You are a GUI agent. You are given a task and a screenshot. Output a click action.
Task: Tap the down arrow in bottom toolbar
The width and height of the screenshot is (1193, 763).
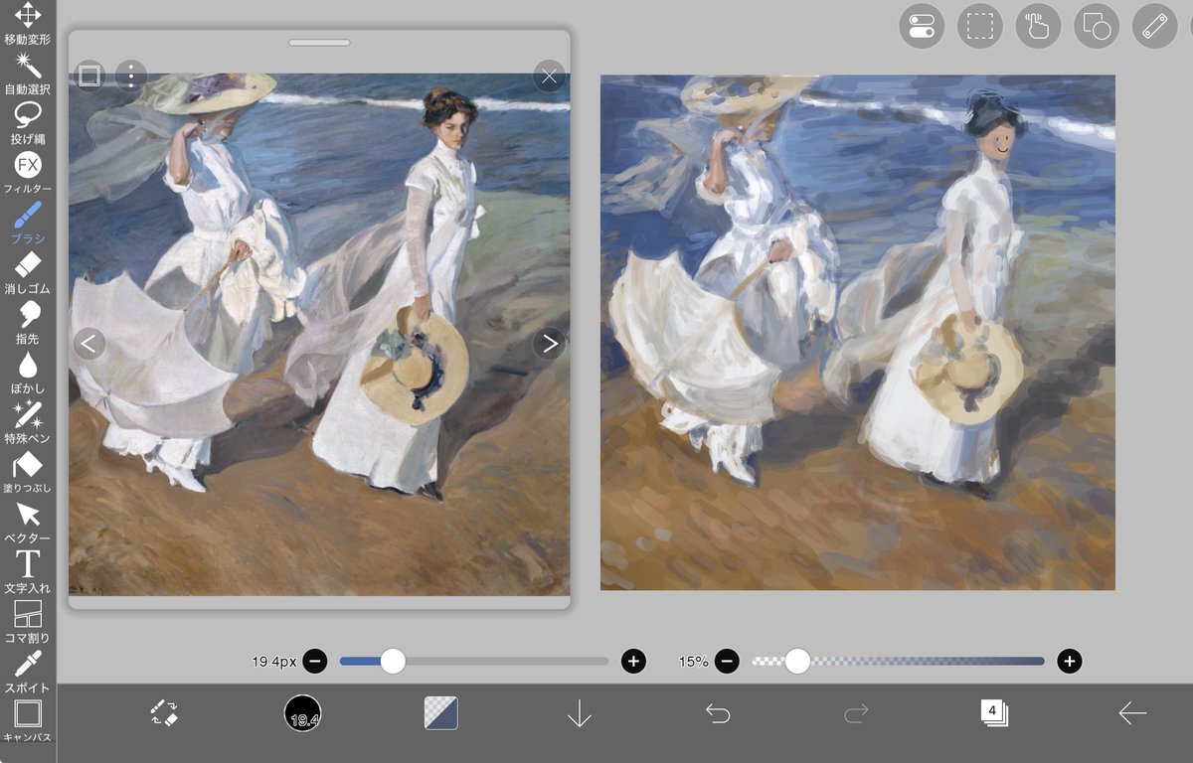pyautogui.click(x=579, y=713)
